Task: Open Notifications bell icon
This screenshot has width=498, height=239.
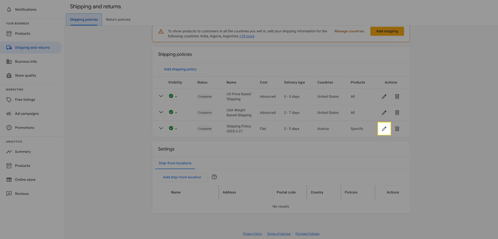Action: pos(9,10)
